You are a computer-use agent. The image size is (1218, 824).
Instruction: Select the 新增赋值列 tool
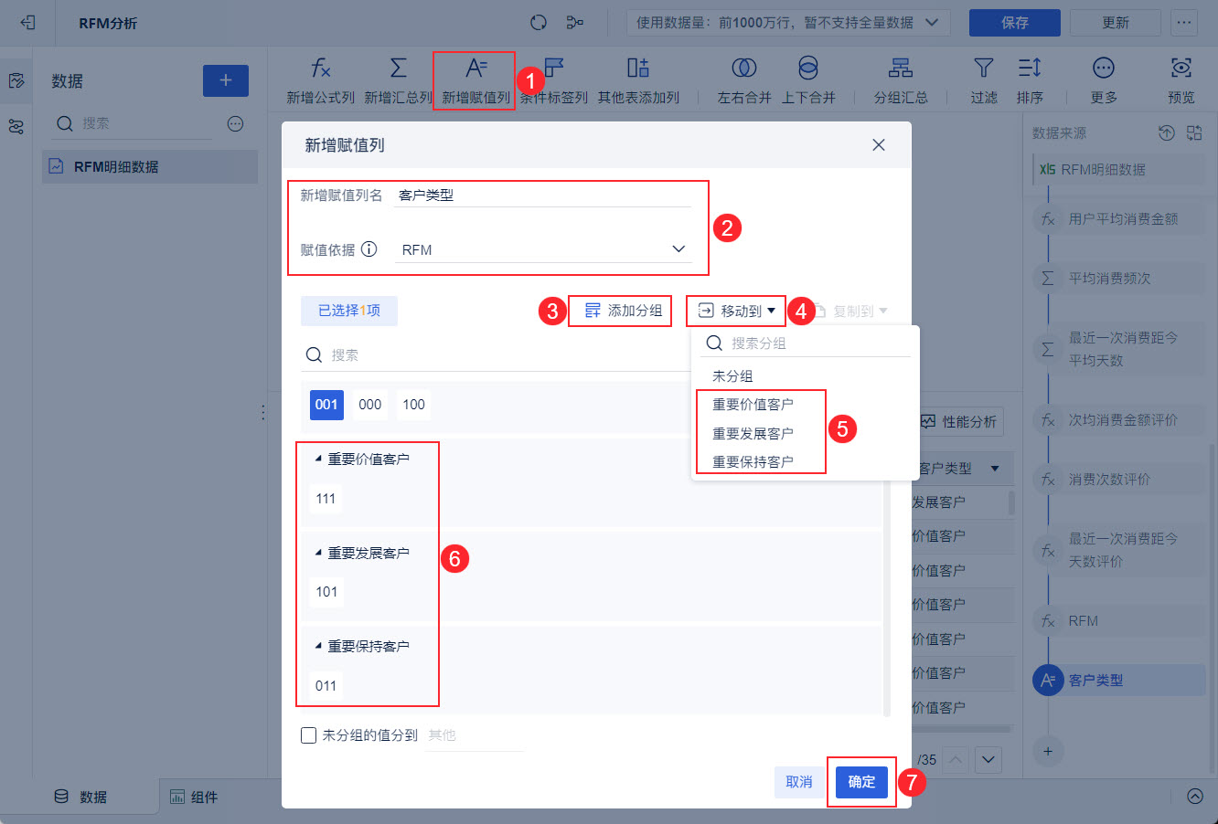point(475,80)
